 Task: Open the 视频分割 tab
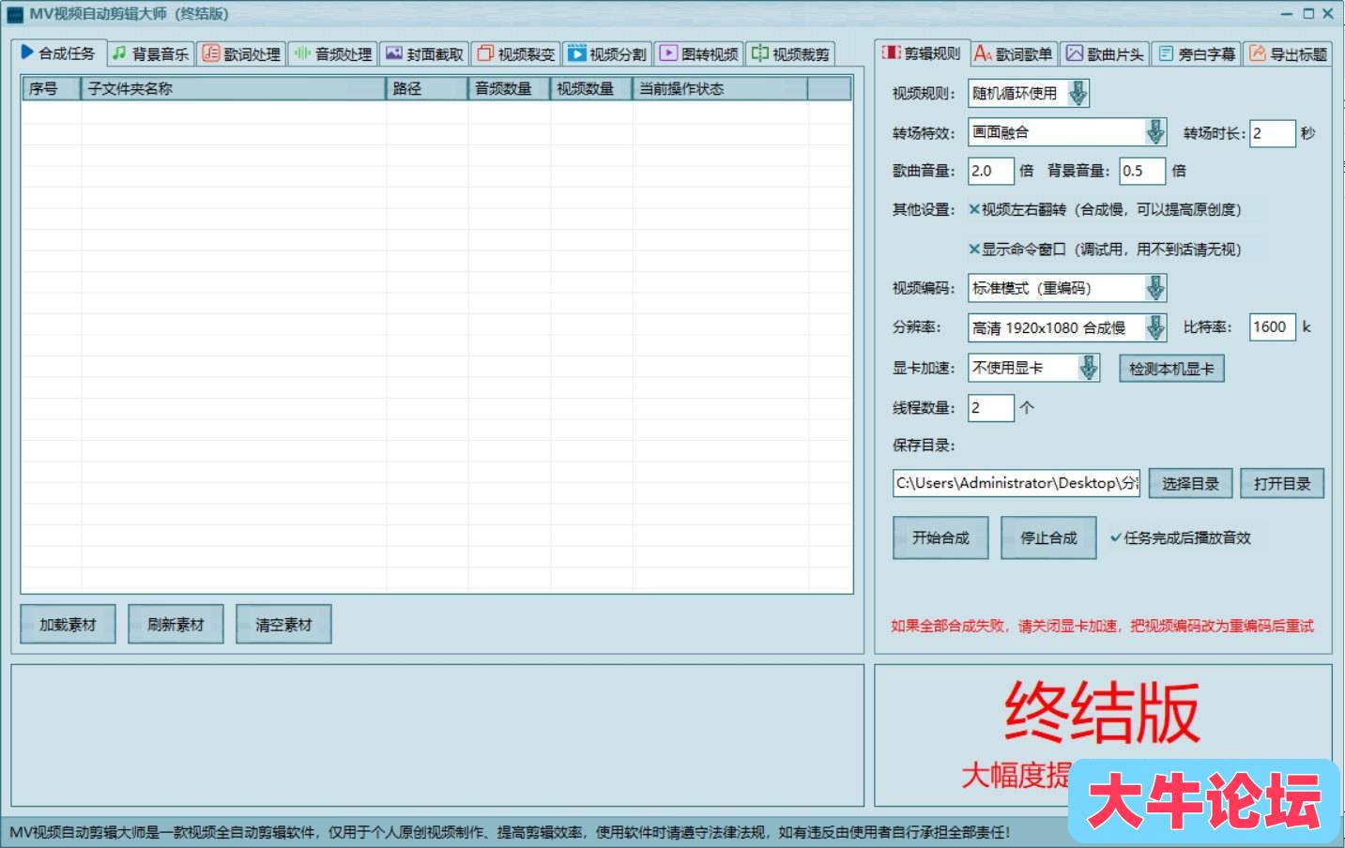coord(606,54)
